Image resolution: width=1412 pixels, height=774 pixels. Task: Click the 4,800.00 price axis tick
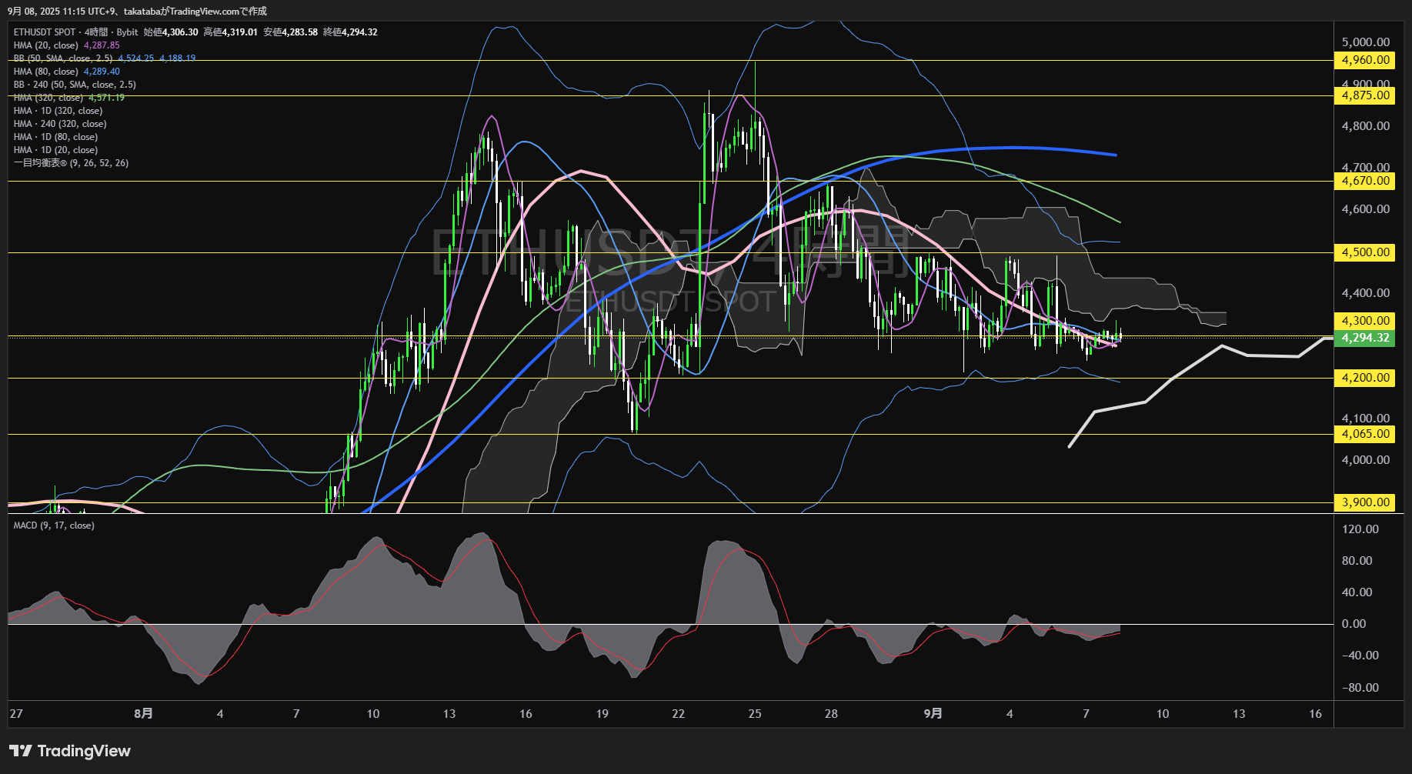click(1366, 126)
